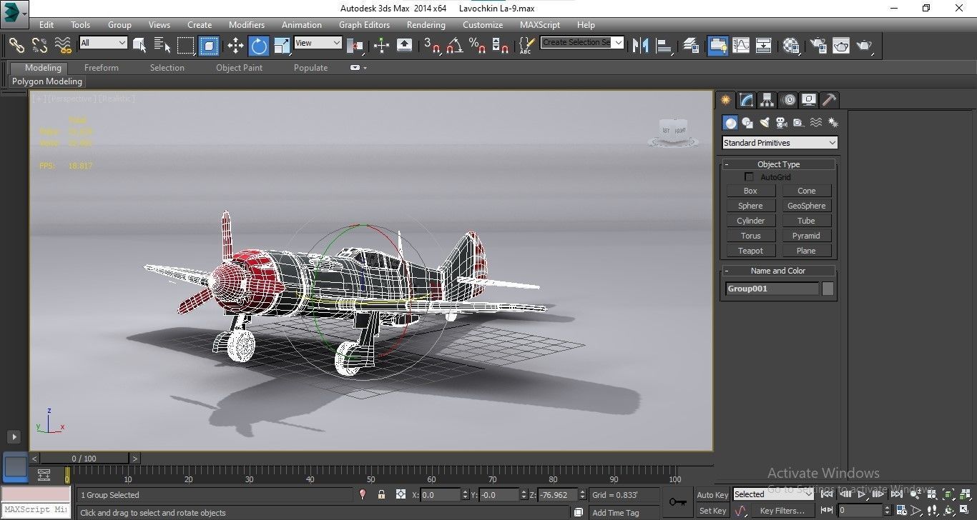Viewport: 977px width, 520px height.
Task: Activate the Select and Rotate tool
Action: (x=259, y=46)
